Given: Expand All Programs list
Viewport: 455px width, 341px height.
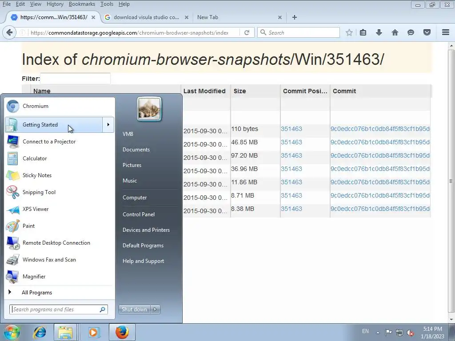Looking at the screenshot, I should pyautogui.click(x=60, y=293).
